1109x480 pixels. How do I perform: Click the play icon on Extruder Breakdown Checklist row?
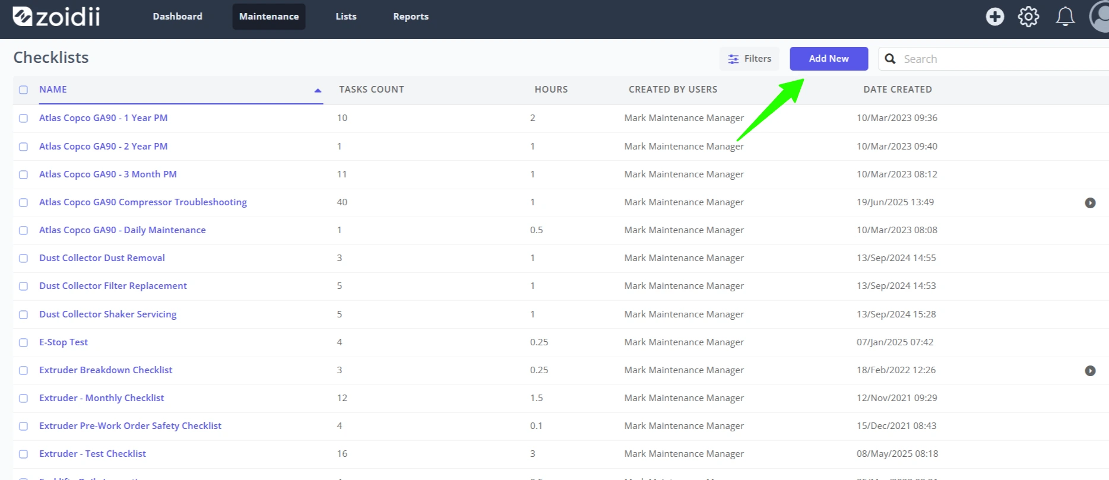click(x=1091, y=371)
